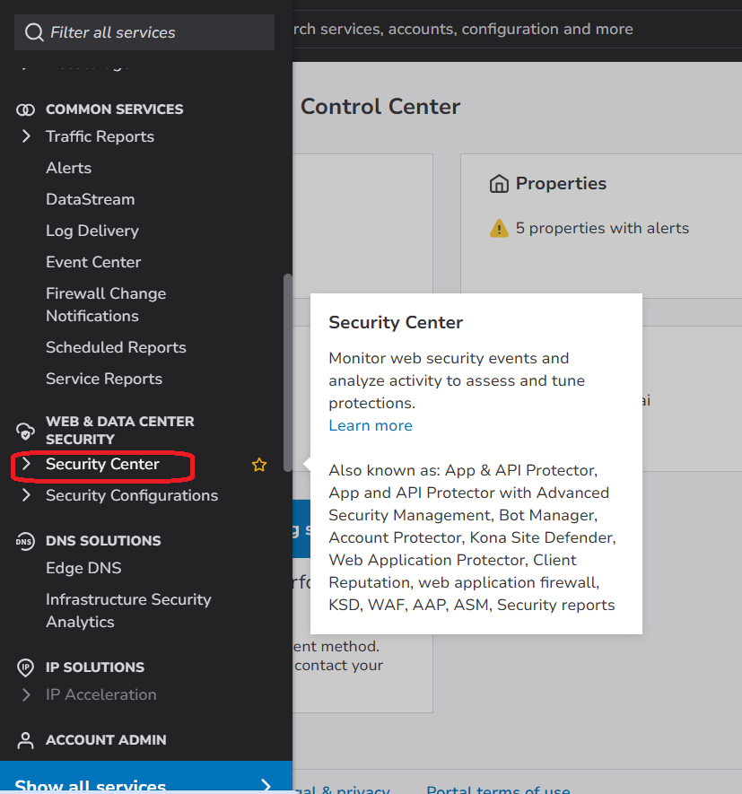This screenshot has height=794, width=742.
Task: Click the DNS Solutions icon
Action: (x=26, y=541)
